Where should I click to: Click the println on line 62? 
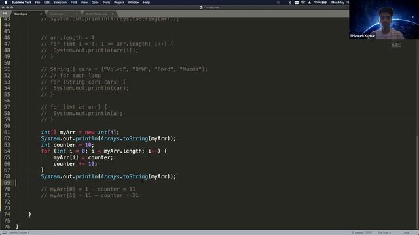click(109, 138)
